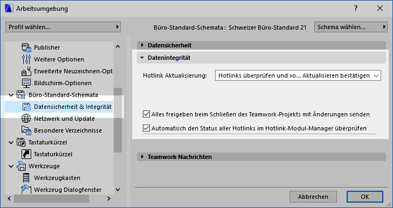
Task: Click the Bildschirm-Optionen monitor icon
Action: (x=26, y=83)
